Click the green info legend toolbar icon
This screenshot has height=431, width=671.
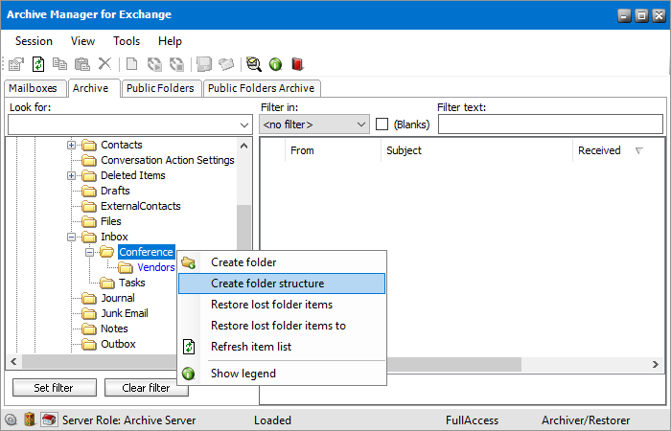[276, 64]
